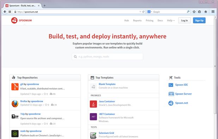
Task: Click 'Updated 7 days ago' text
Action: 31,94
